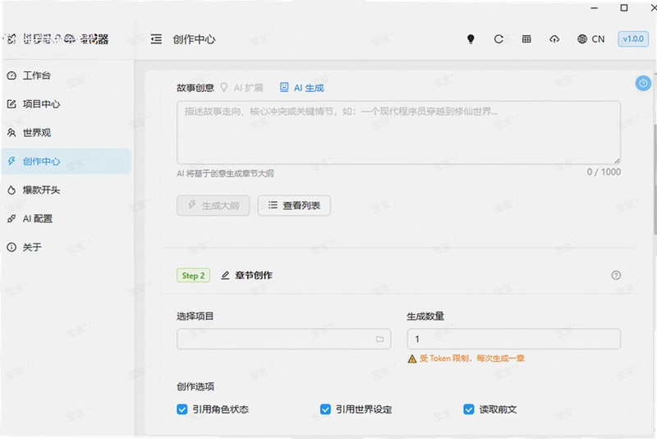Open the 选择项目 dropdown
This screenshot has height=439, width=657.
(x=283, y=339)
